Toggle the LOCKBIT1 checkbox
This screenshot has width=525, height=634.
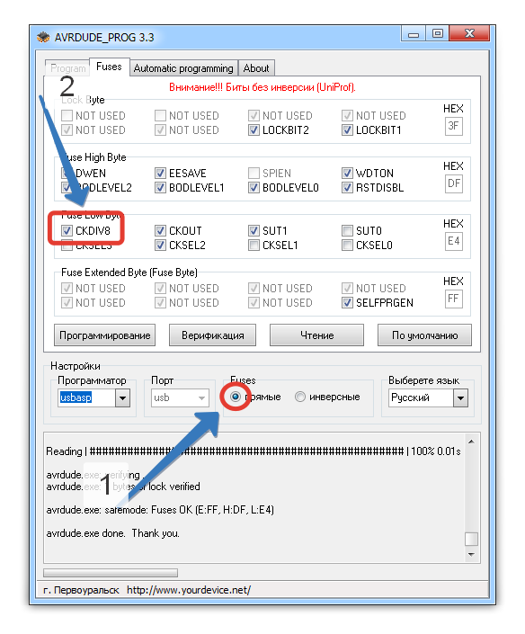[347, 130]
